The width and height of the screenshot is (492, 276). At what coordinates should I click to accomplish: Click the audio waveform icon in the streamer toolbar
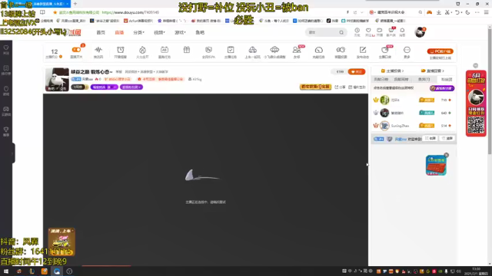pyautogui.click(x=98, y=50)
